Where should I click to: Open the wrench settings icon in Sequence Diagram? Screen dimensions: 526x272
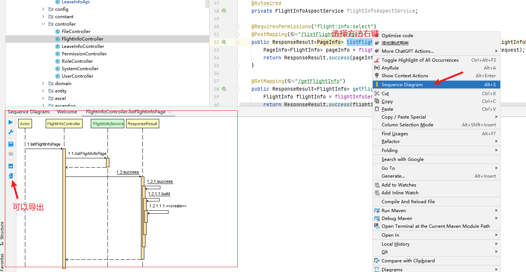pyautogui.click(x=11, y=132)
